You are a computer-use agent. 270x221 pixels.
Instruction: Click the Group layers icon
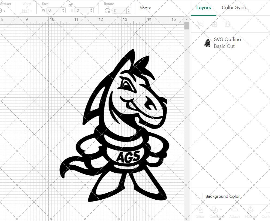coord(200,24)
